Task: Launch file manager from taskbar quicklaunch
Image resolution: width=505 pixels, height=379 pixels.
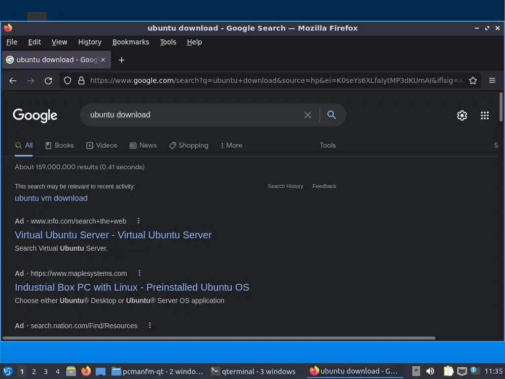Action: click(x=71, y=371)
